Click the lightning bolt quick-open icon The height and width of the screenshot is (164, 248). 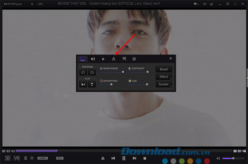[x=32, y=4]
